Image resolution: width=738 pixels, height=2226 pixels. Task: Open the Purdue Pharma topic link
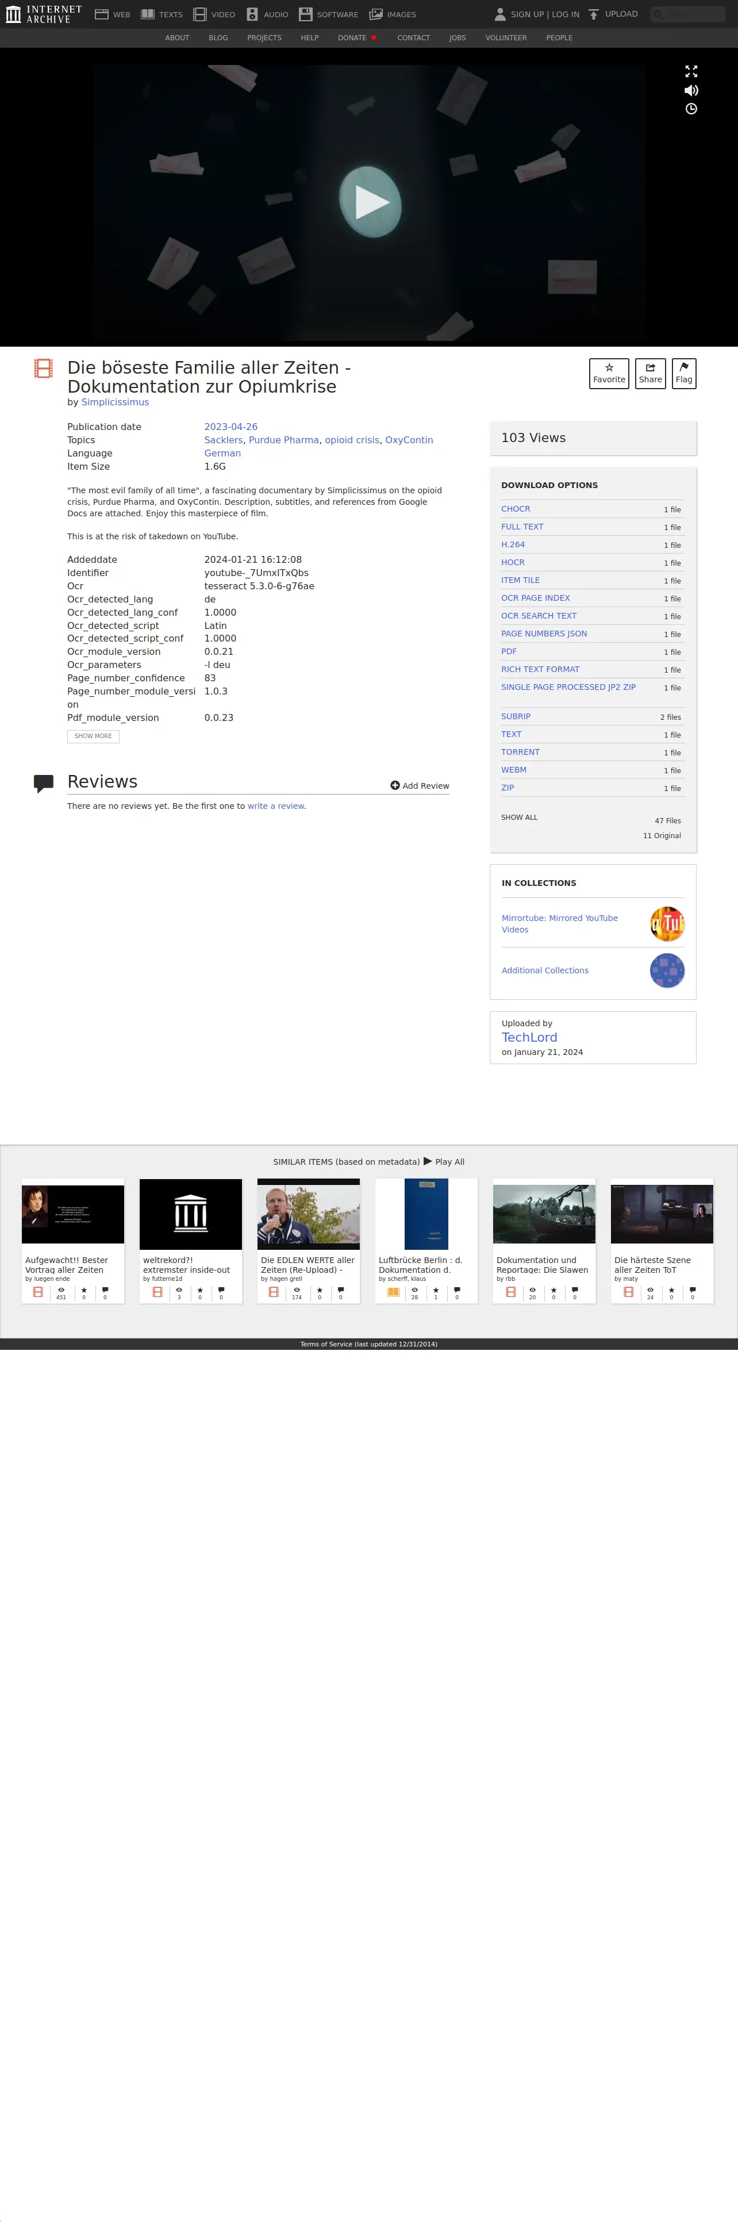pyautogui.click(x=285, y=441)
